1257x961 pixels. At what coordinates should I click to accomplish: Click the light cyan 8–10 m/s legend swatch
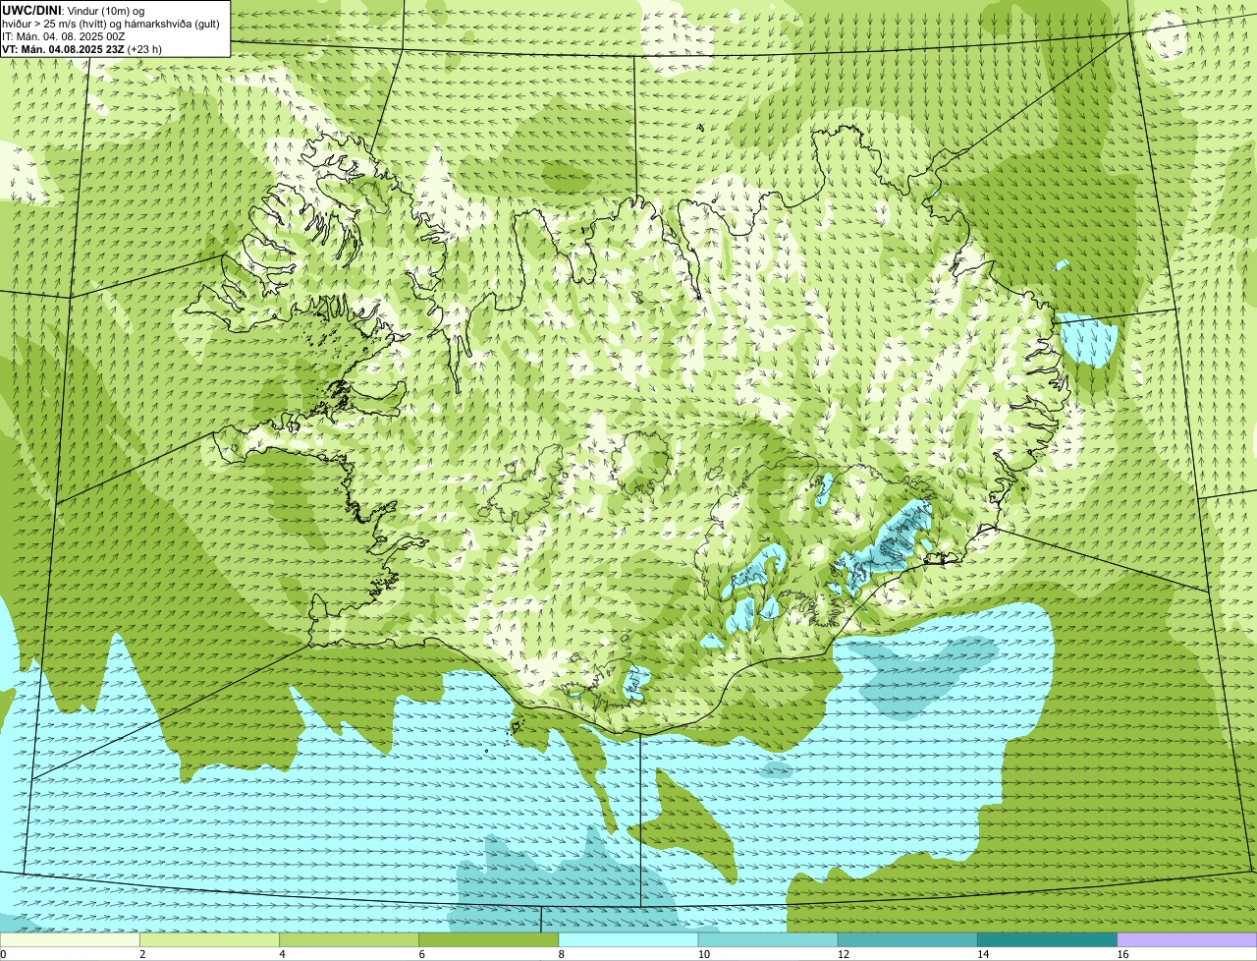(628, 939)
